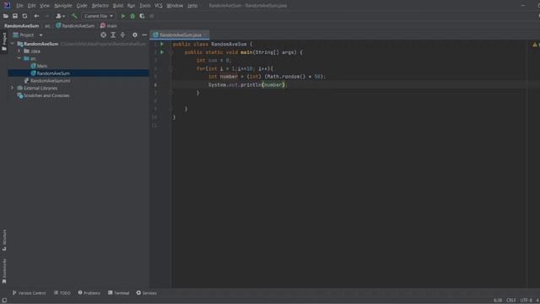
Task: Click RandomAveSum project breadcrumb
Action: [21, 26]
